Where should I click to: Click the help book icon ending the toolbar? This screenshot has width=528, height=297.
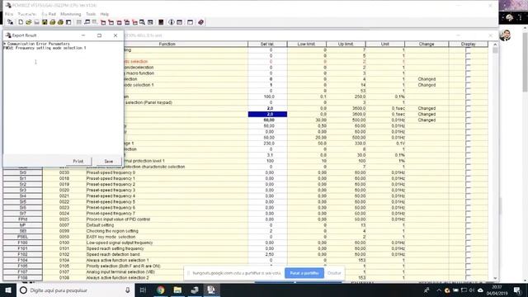200,22
